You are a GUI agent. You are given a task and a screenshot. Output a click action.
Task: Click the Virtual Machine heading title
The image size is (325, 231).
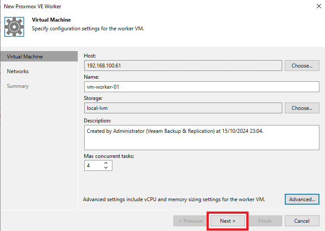(51, 20)
